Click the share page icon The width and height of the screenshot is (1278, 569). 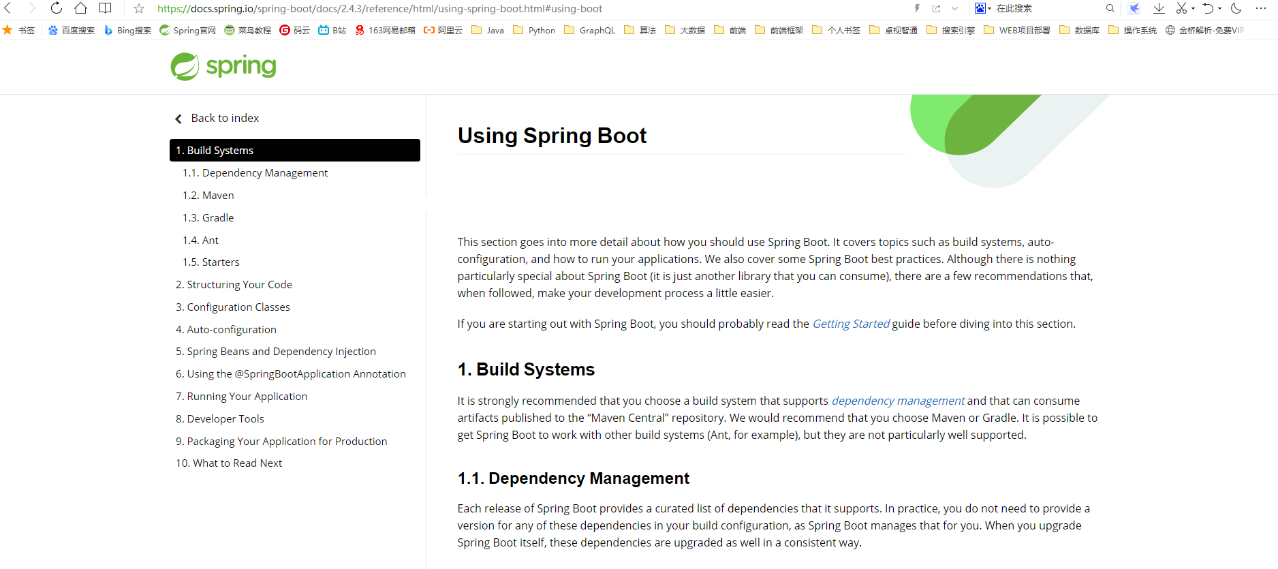[937, 9]
